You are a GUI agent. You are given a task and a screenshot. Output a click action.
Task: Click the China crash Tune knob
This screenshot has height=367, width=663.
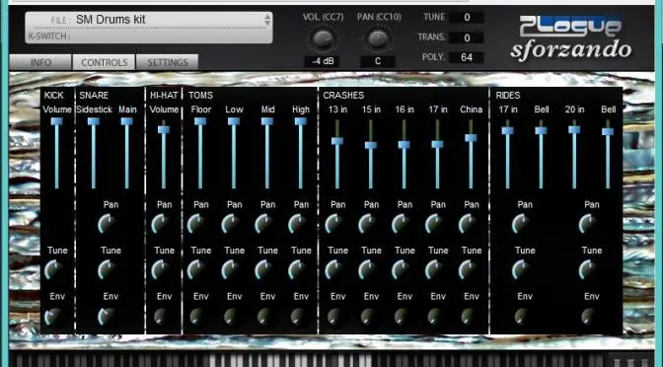pyautogui.click(x=468, y=269)
